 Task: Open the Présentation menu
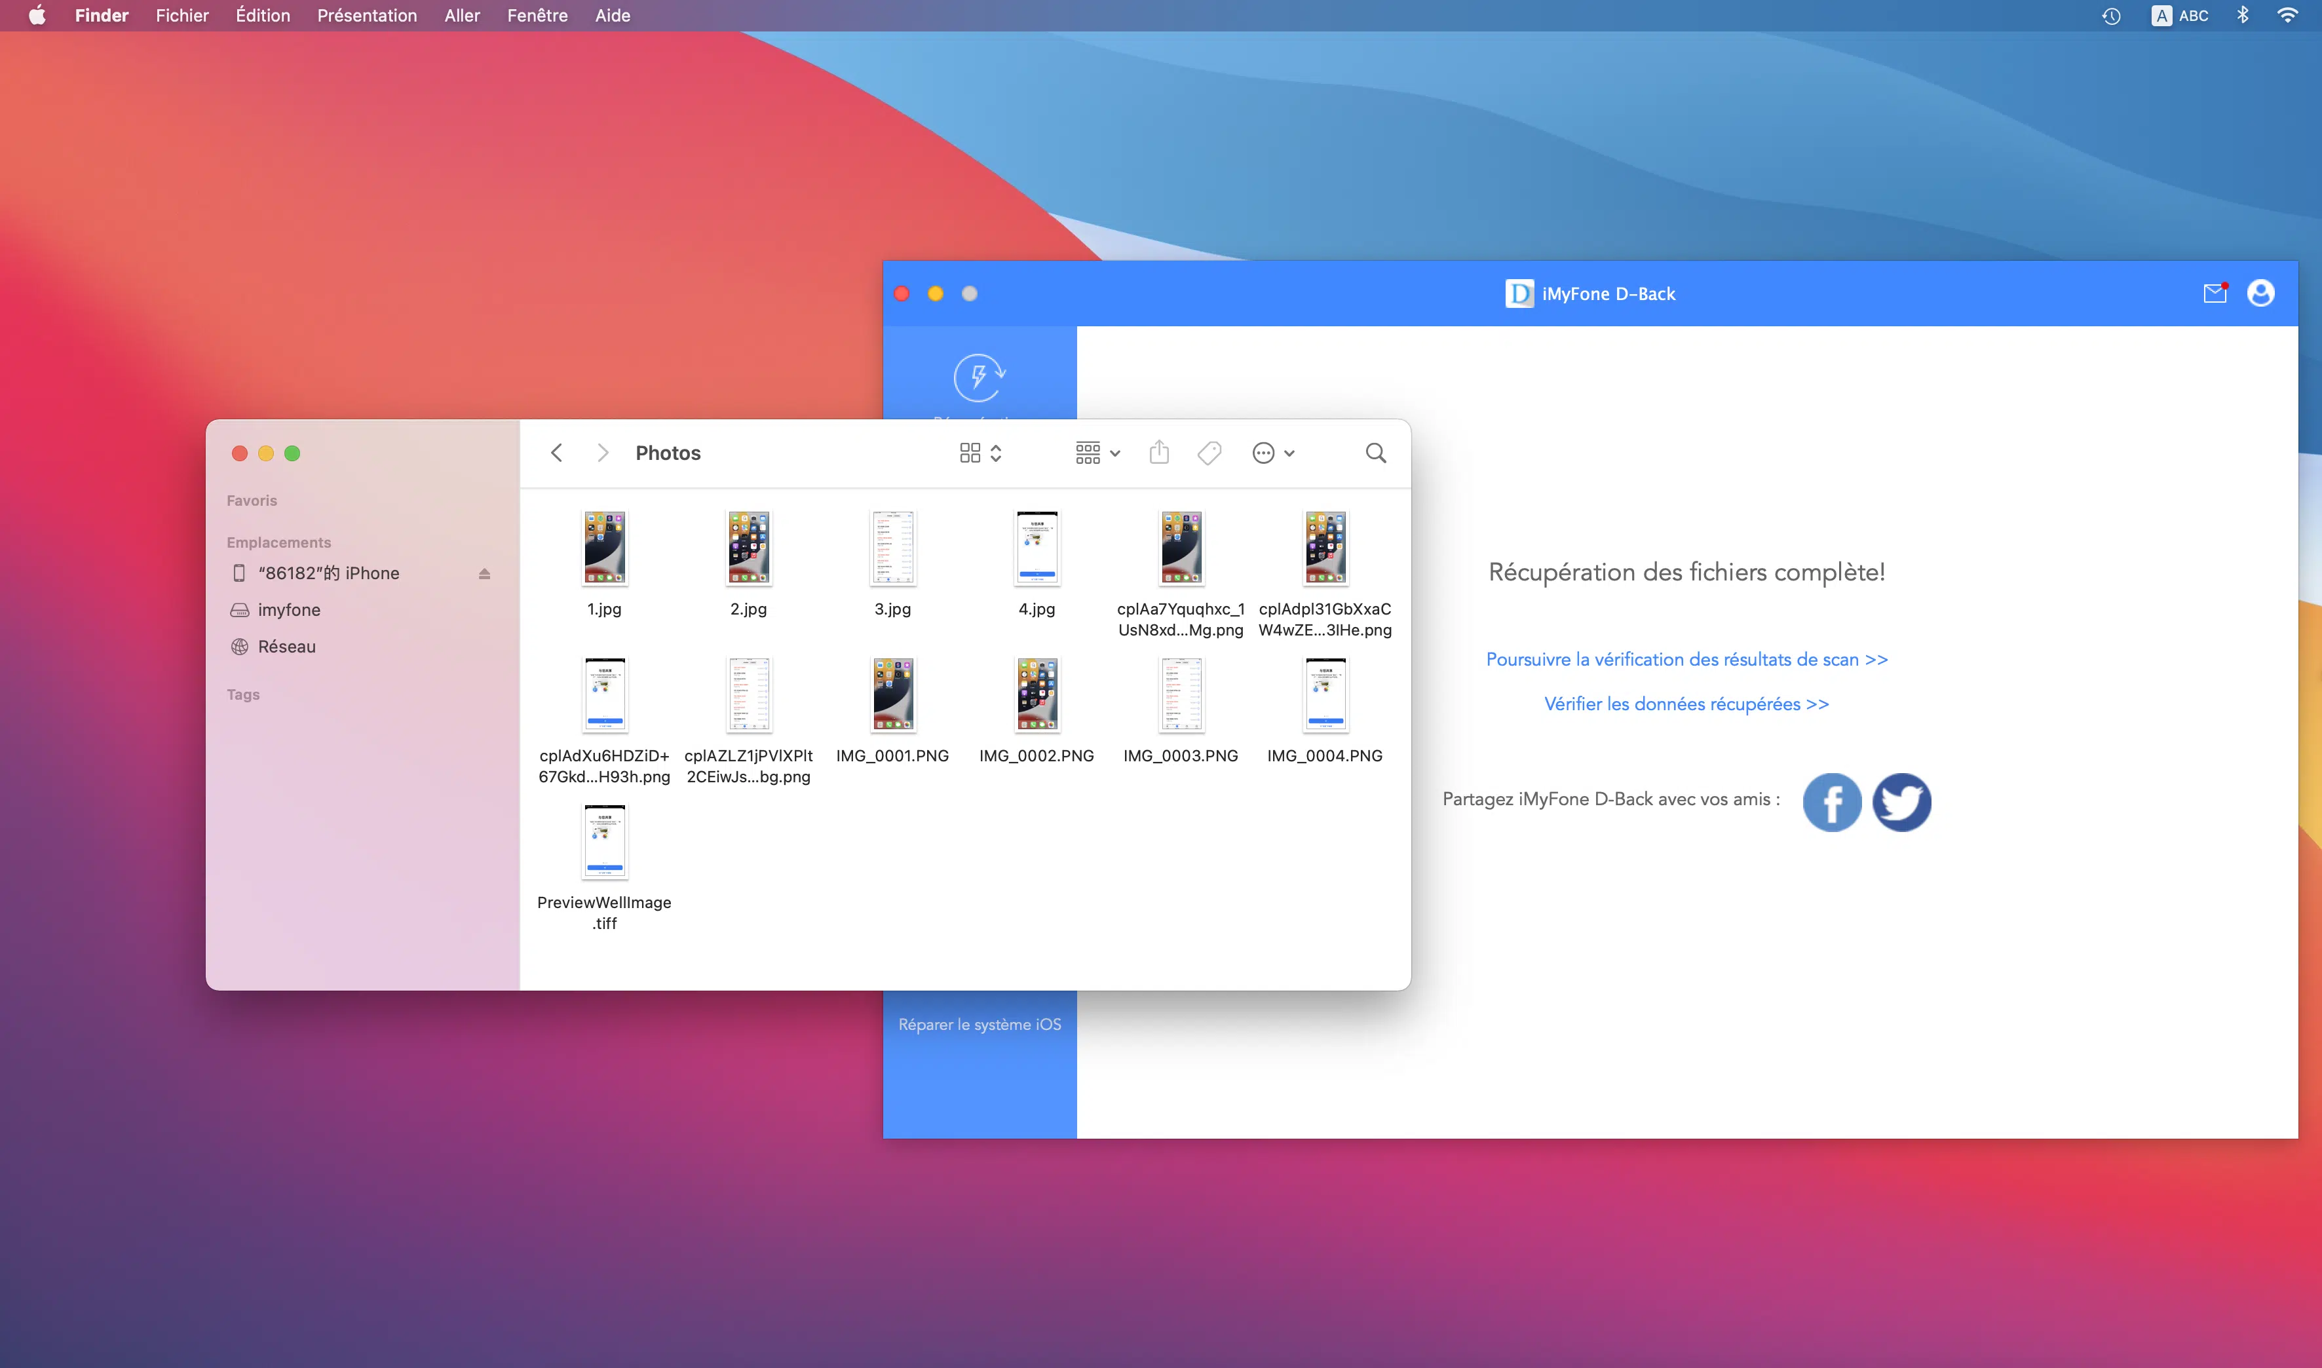point(367,16)
